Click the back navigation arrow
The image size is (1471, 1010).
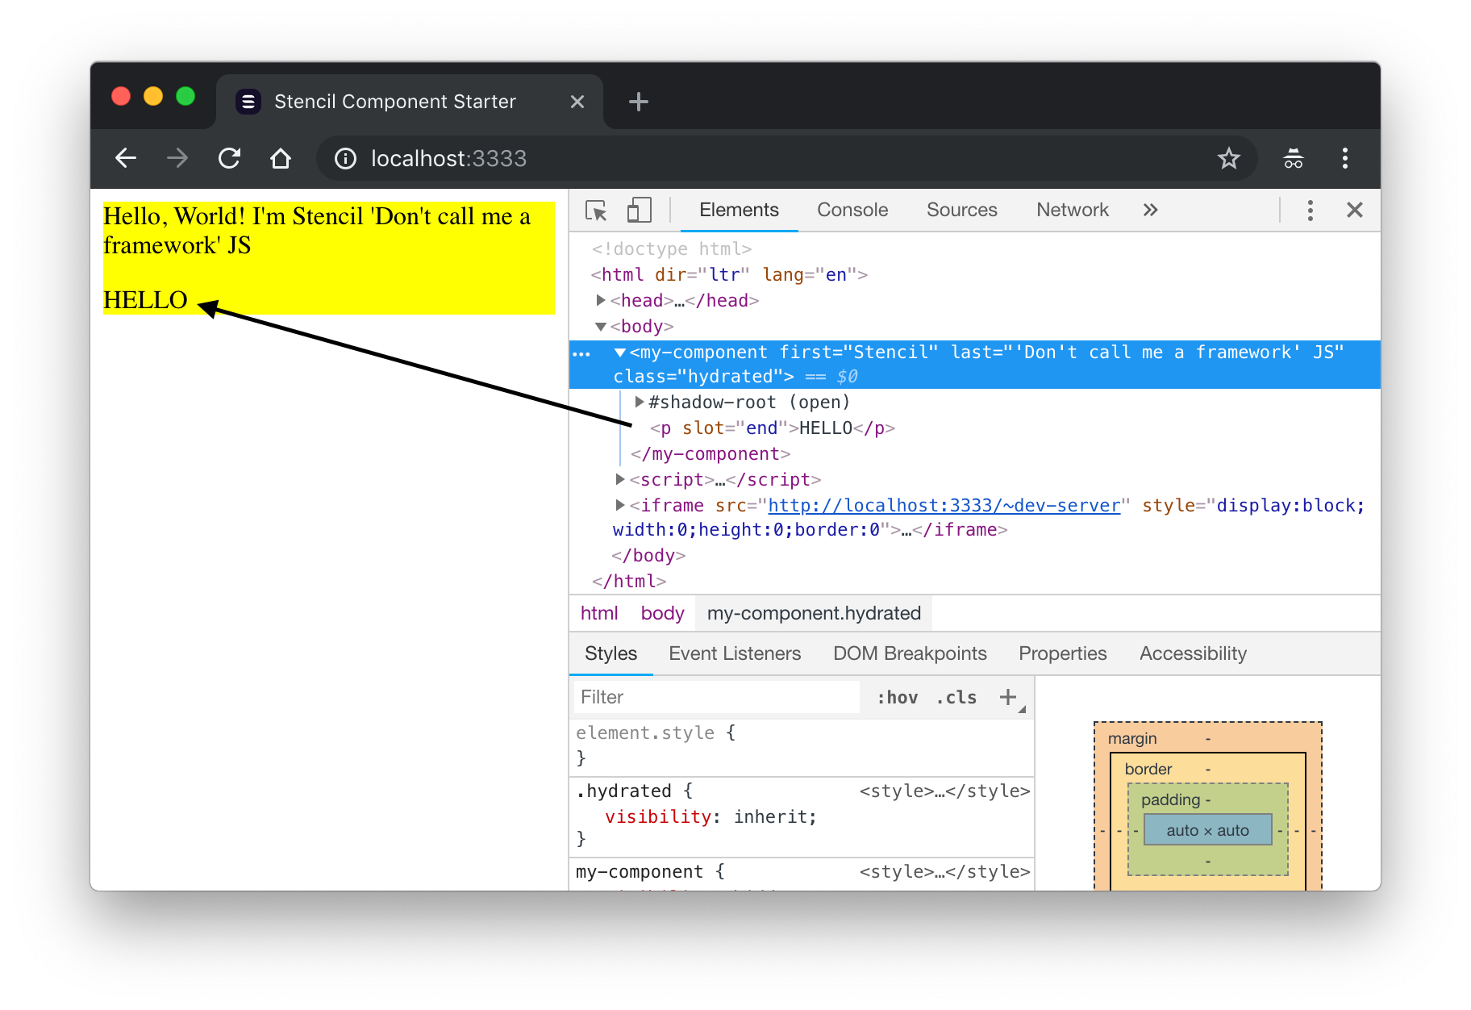coord(125,158)
